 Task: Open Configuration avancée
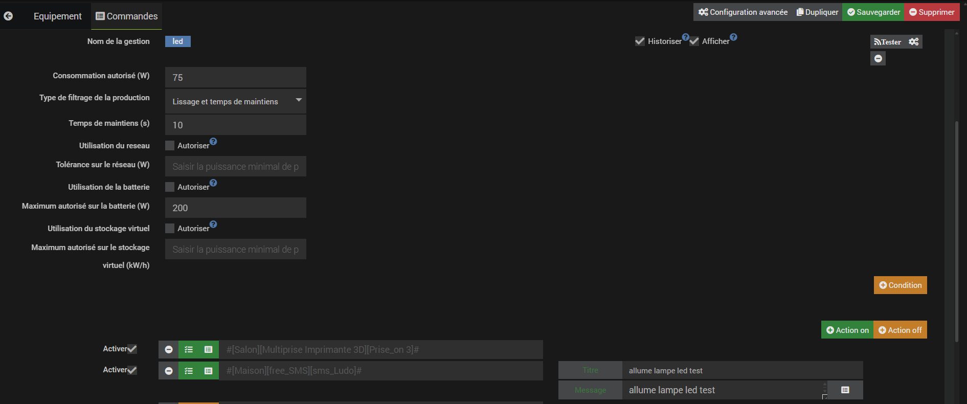pyautogui.click(x=743, y=12)
